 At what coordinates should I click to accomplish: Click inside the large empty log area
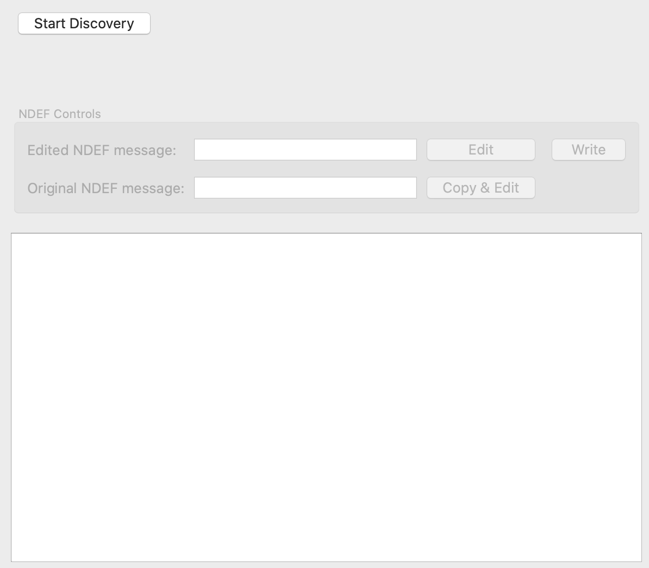[x=326, y=397]
